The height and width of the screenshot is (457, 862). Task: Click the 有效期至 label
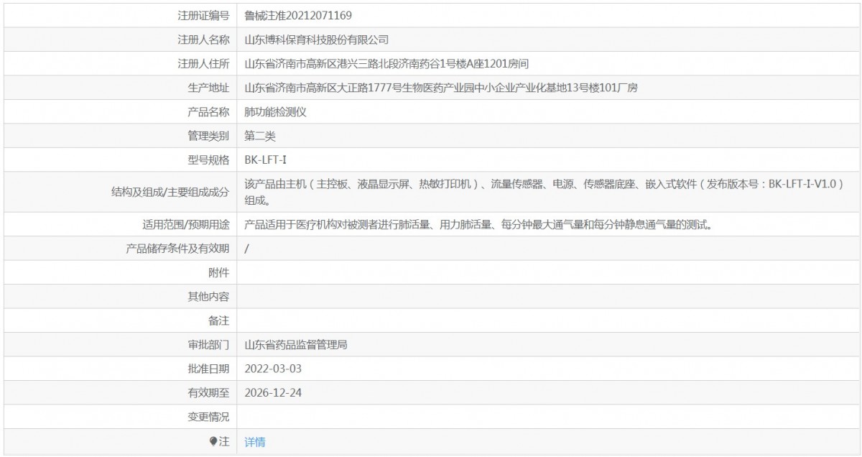(208, 393)
